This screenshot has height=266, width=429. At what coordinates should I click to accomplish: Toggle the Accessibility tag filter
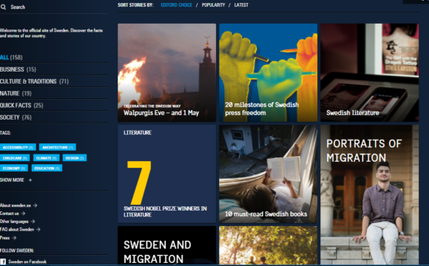tap(18, 147)
